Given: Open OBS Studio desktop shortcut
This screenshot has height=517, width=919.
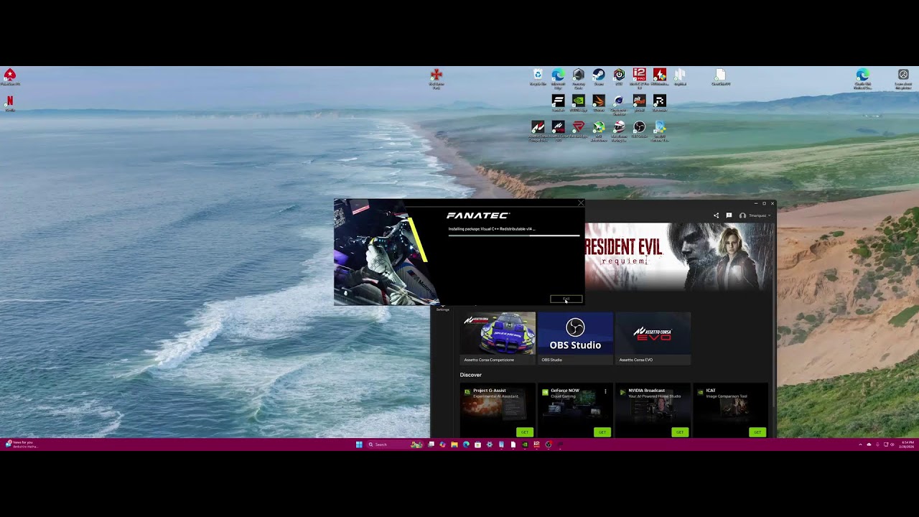Looking at the screenshot, I should click(639, 129).
